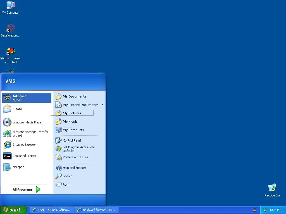Open My Pictures menu item
The image size is (286, 214).
80,113
